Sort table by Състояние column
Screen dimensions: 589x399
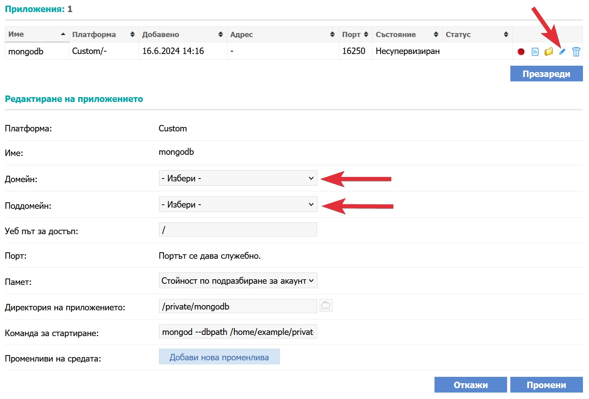click(407, 34)
